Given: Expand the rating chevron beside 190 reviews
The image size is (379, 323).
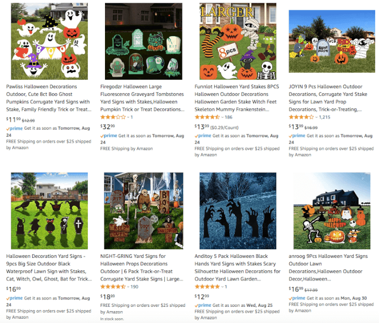Looking at the screenshot, I should click(128, 287).
